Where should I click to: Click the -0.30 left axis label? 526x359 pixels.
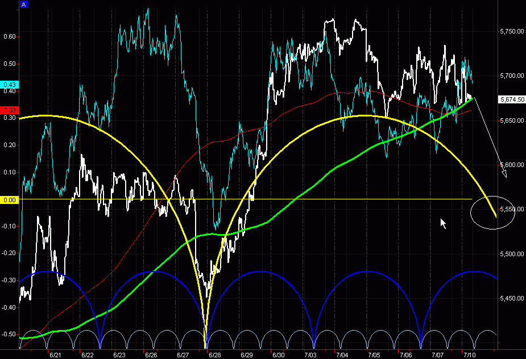pos(9,280)
